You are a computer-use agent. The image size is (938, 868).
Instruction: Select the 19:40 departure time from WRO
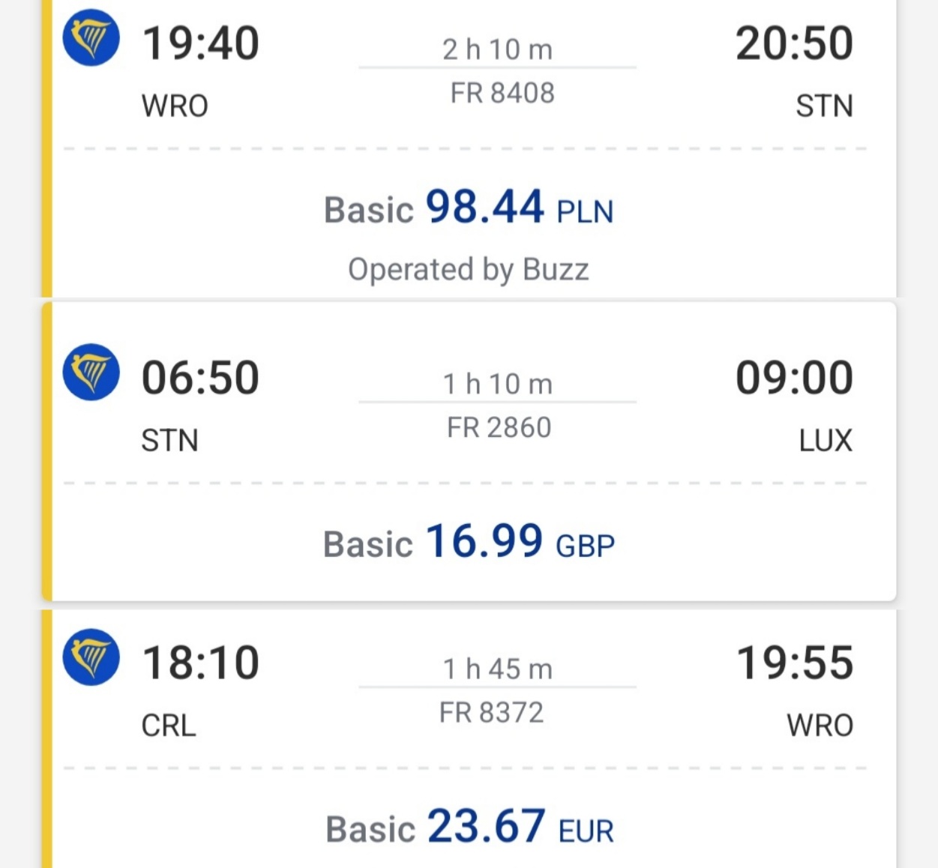pyautogui.click(x=200, y=43)
